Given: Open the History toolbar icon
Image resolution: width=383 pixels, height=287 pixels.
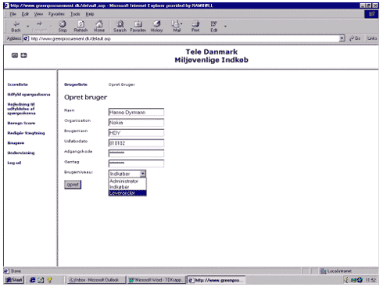Looking at the screenshot, I should click(156, 26).
